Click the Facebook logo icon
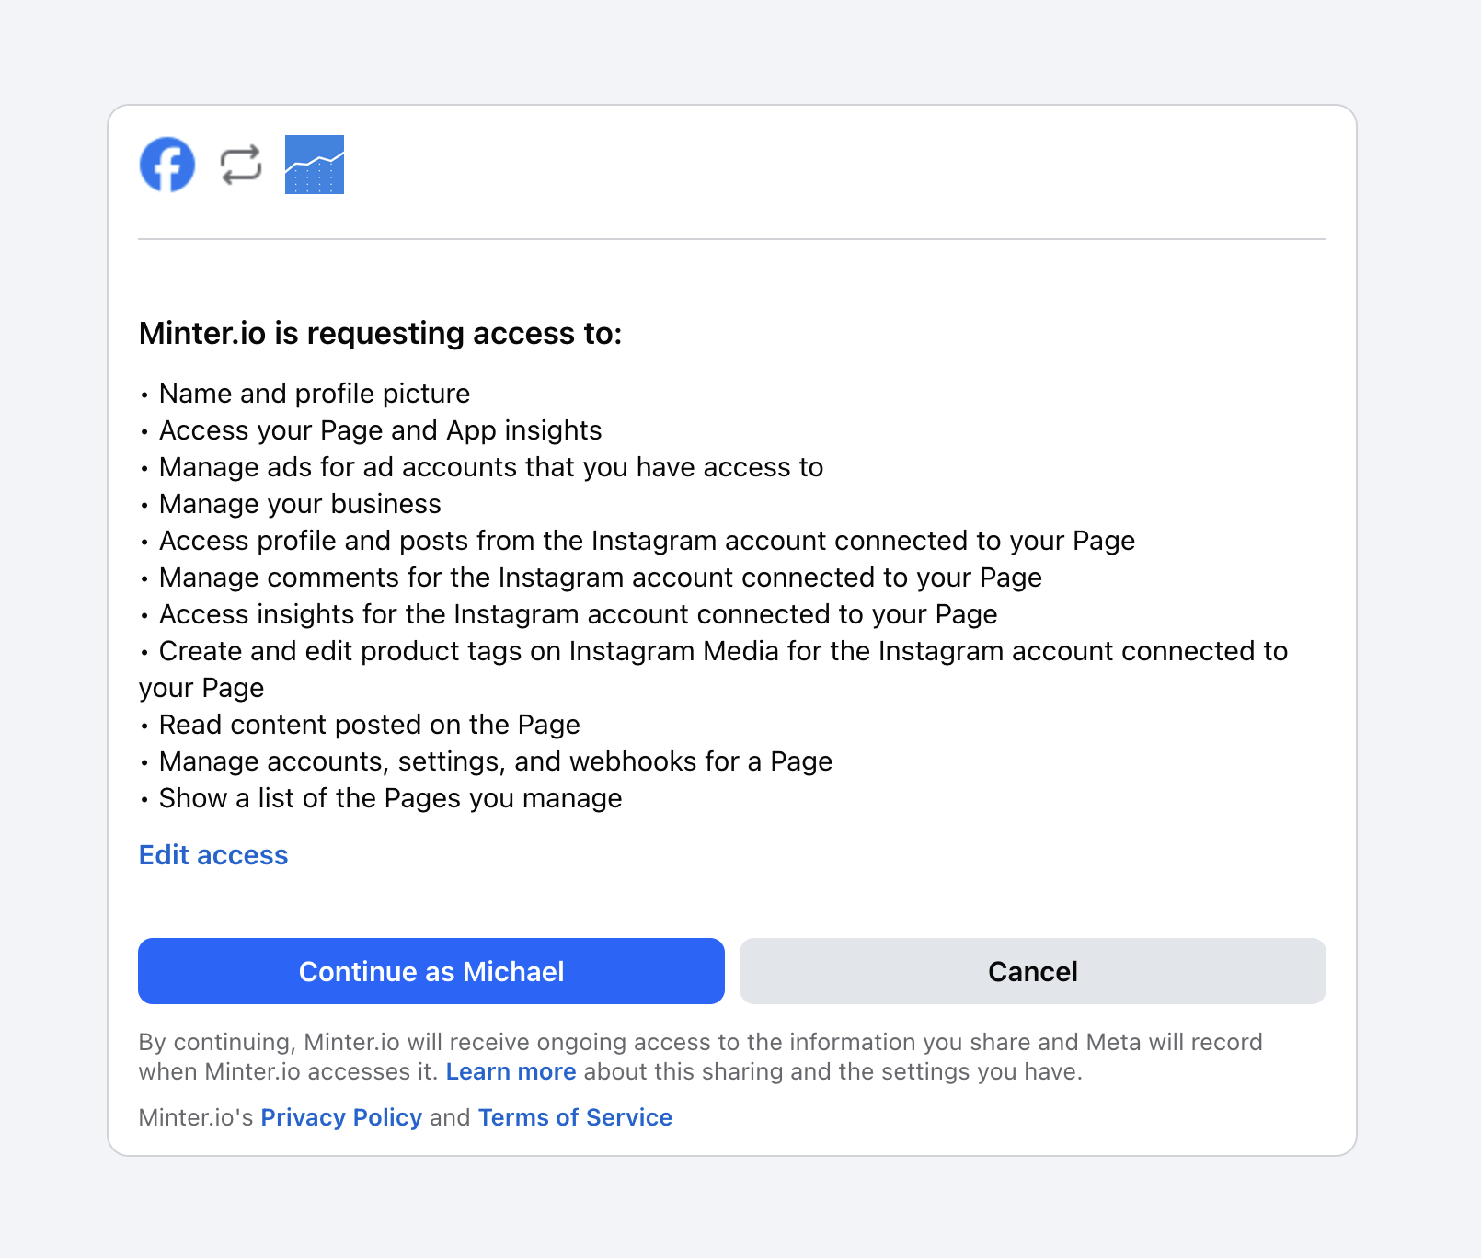Screen dimensions: 1481x1258 tap(167, 165)
